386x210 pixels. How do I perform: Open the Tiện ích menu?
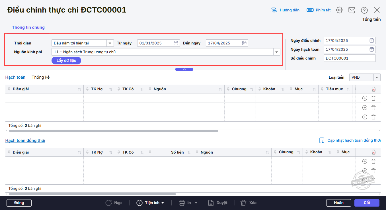pos(151,203)
